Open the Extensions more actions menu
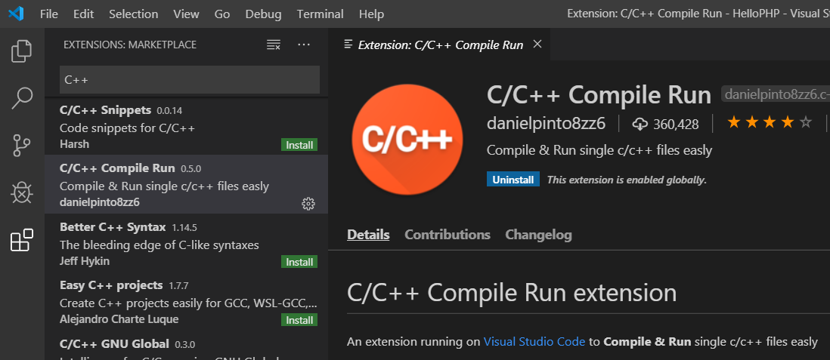830x360 pixels. point(304,45)
